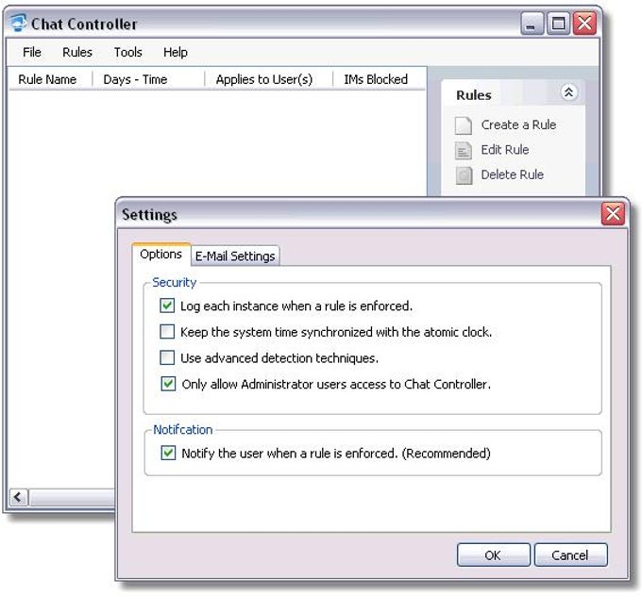Click the horizontal scrollbar left arrow

[19, 497]
